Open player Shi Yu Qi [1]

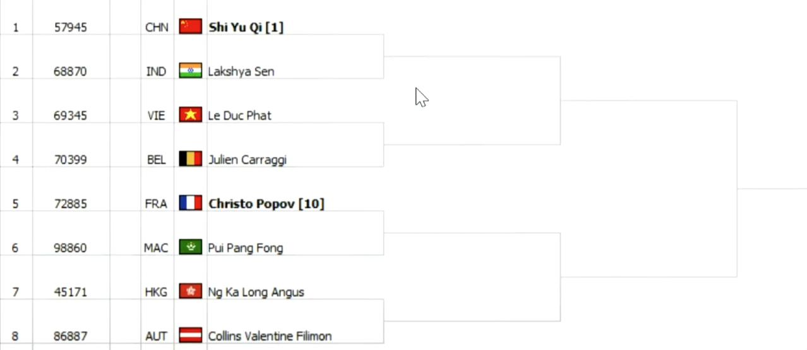[246, 28]
